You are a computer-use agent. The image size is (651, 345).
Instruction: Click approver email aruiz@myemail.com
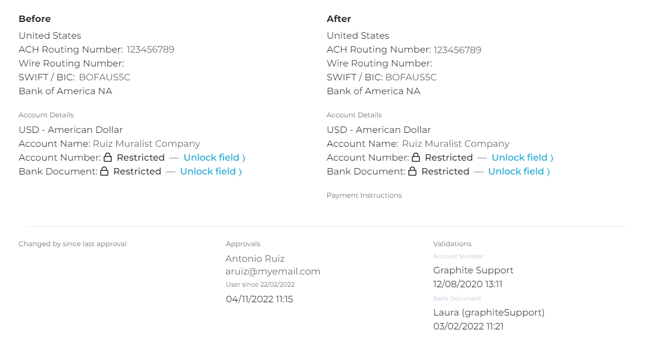coord(273,271)
